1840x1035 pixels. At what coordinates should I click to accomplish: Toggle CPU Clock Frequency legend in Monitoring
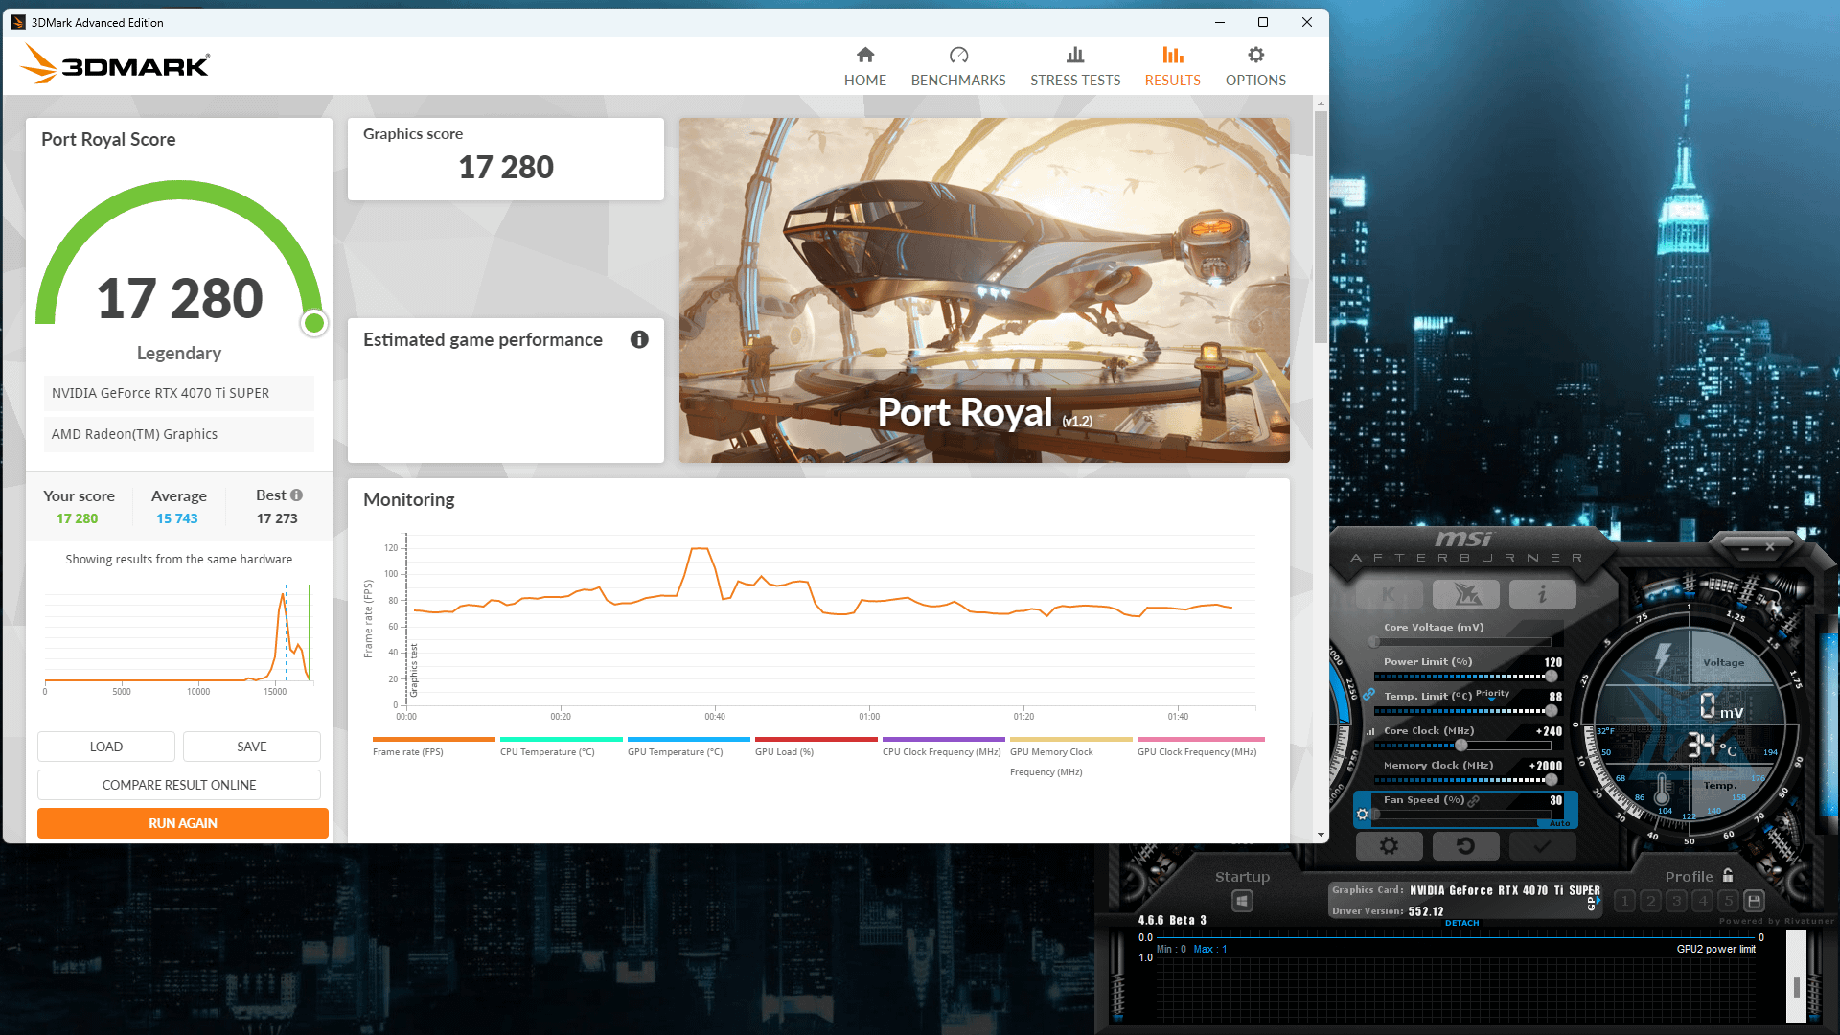(943, 747)
